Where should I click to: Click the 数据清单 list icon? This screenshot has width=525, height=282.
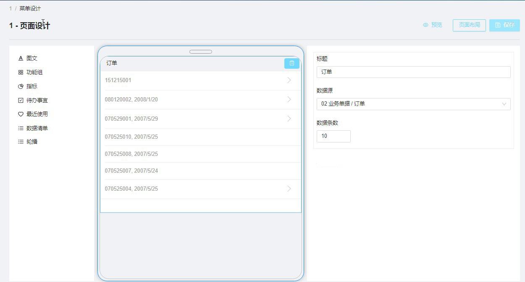click(x=21, y=128)
